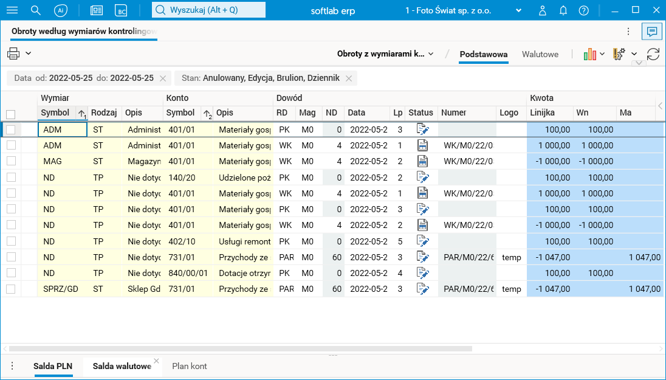Screen dimensions: 666x380
Task: Expand the company selector Foto Świat dropdown
Action: click(518, 10)
